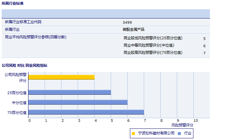The width and height of the screenshot is (239, 140).
Task: Click the blue 25百分位值 bar in chart
Action: 69,92
